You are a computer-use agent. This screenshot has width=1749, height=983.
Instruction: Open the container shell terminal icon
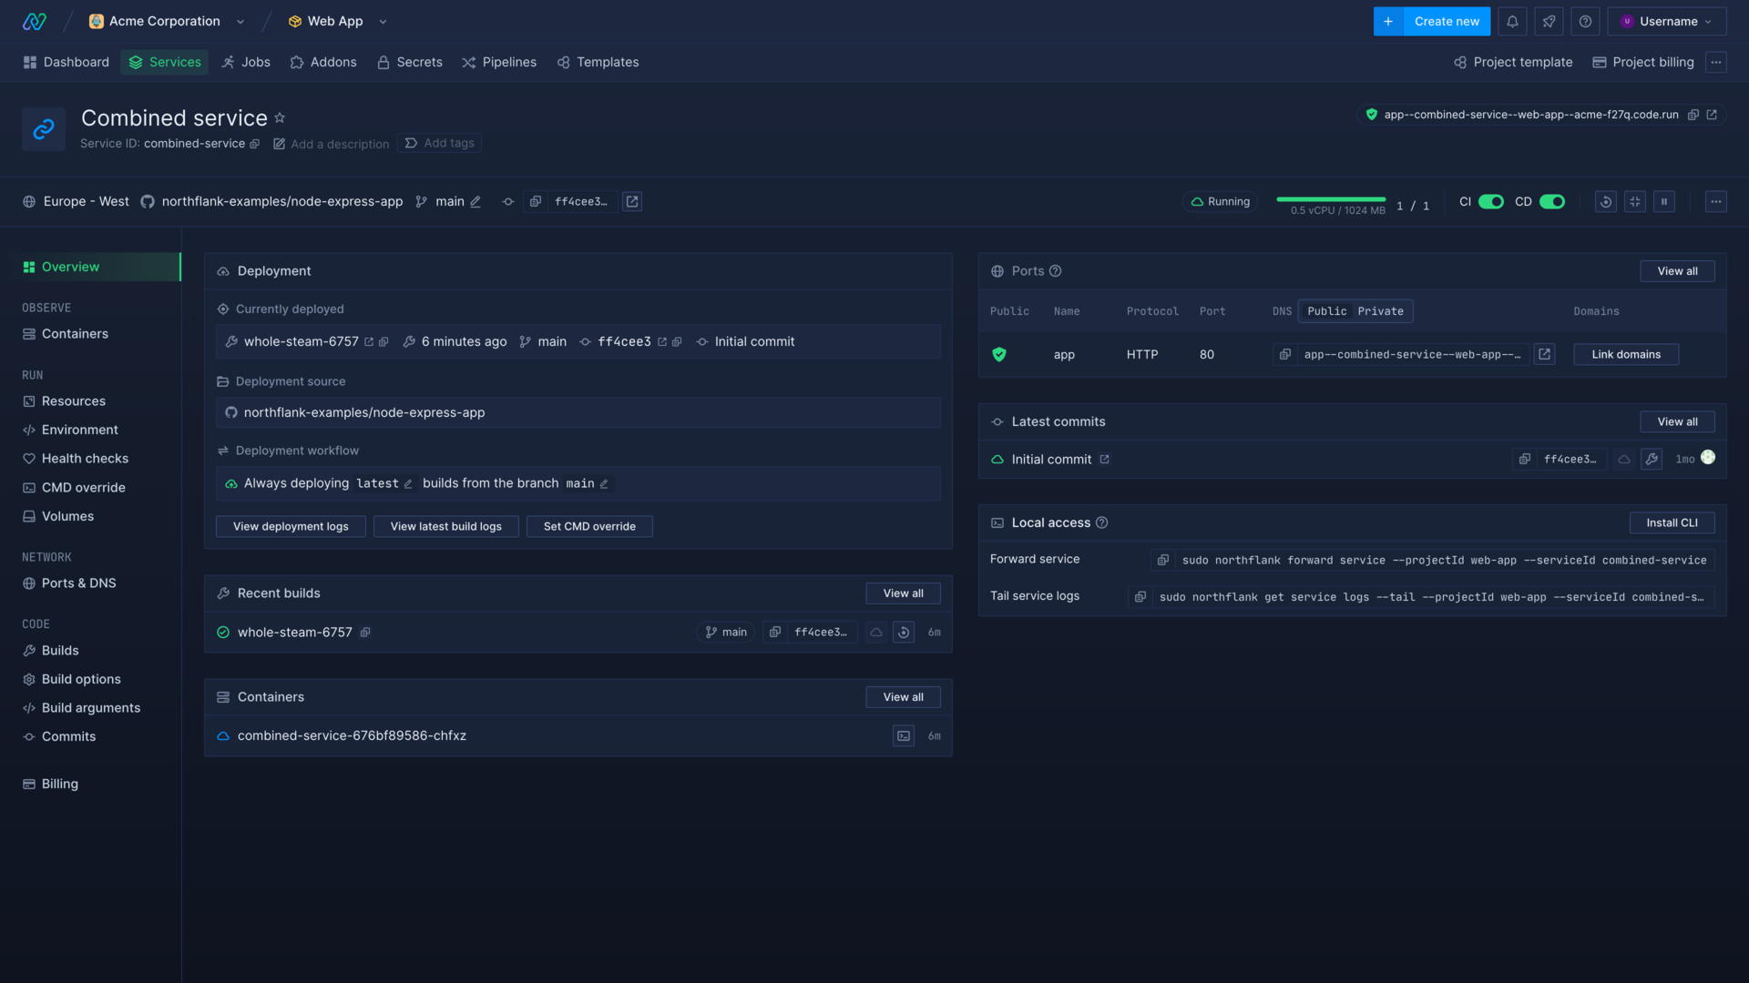point(904,735)
